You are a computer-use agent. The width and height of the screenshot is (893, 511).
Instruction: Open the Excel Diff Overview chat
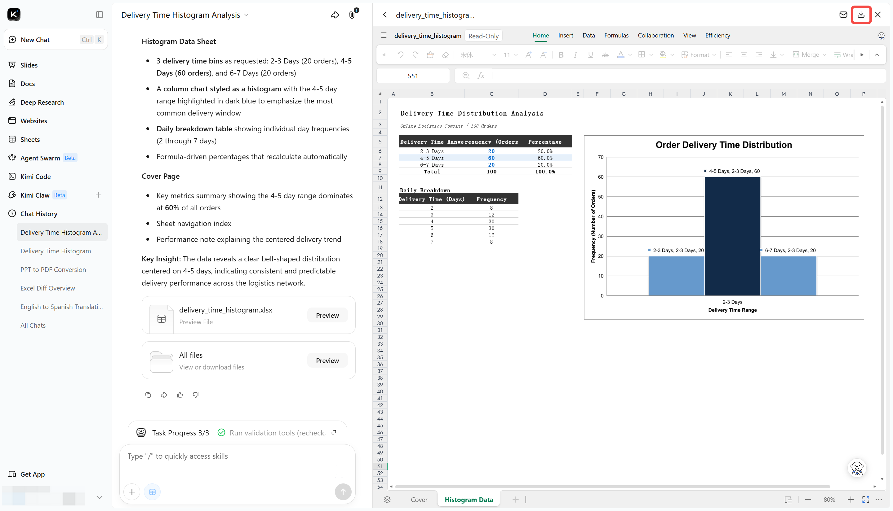[x=47, y=288]
